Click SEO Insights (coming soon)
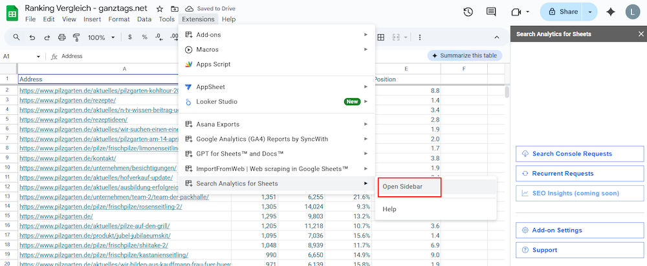Screen dimensions: 647x266 (x=580, y=193)
